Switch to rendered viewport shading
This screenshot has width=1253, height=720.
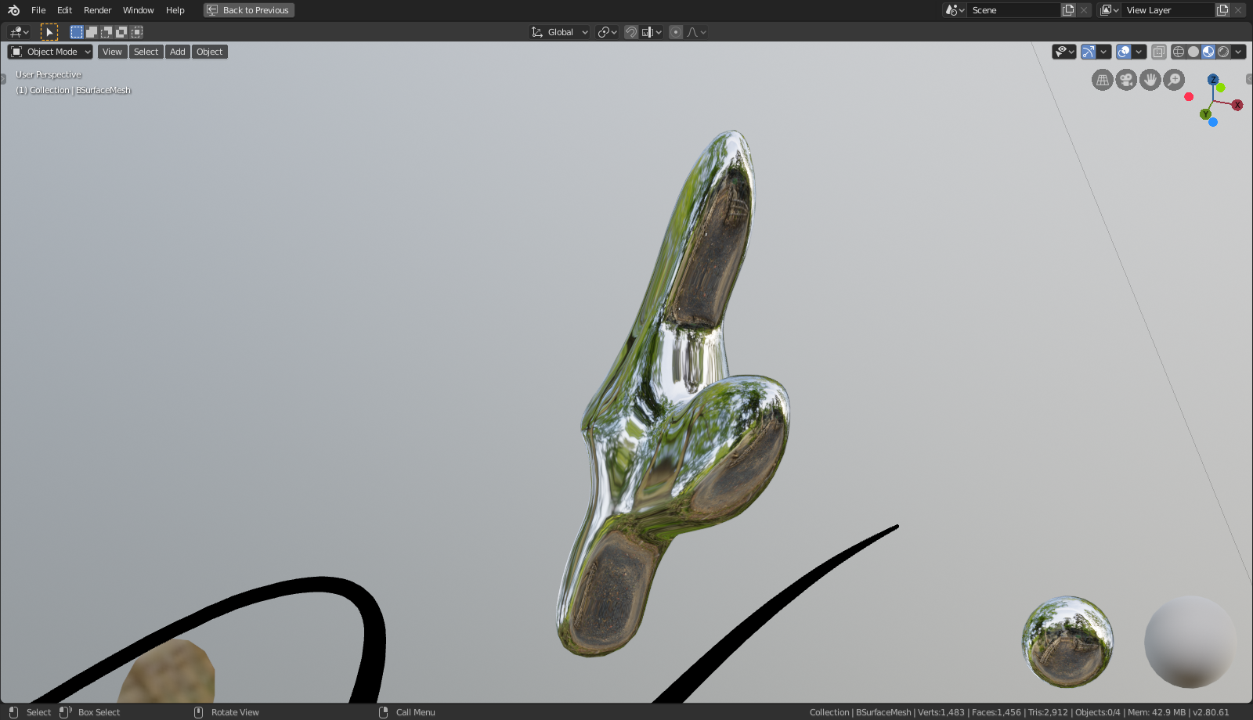click(x=1223, y=52)
